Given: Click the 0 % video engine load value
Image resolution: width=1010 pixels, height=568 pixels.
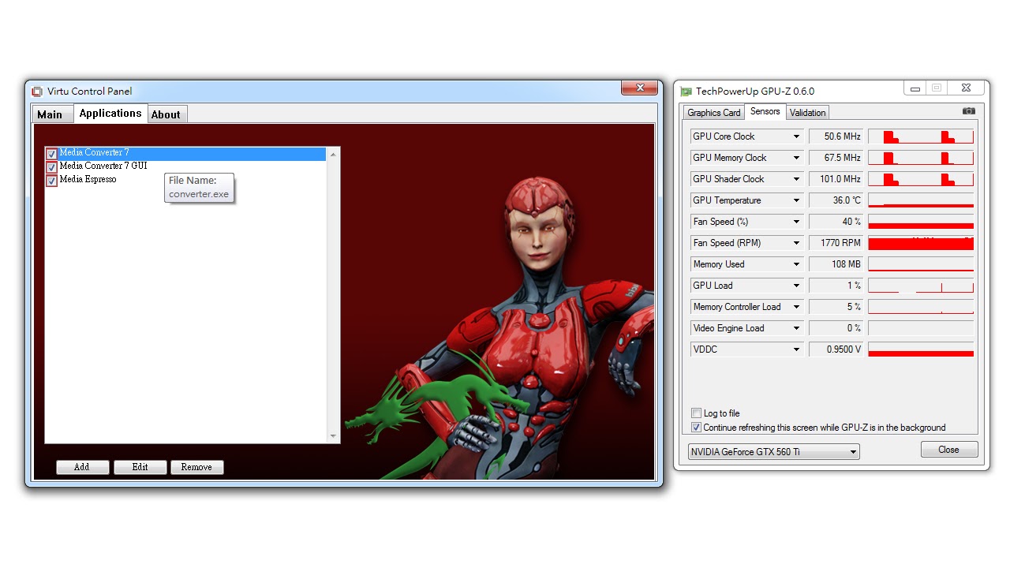Looking at the screenshot, I should click(836, 328).
